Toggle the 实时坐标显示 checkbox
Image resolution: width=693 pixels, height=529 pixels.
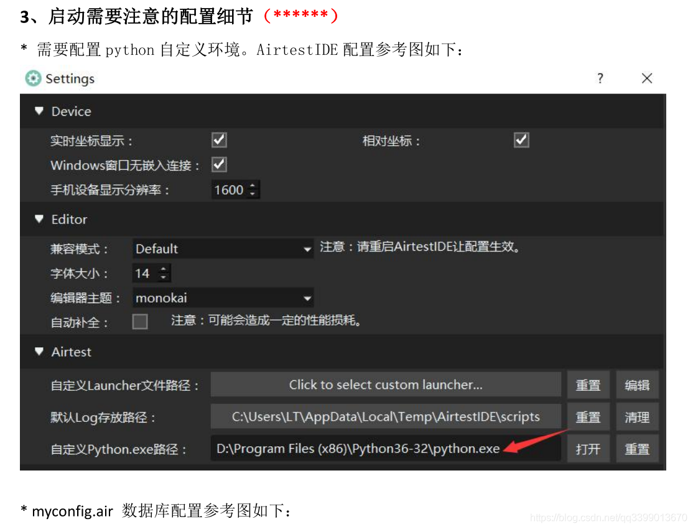click(219, 140)
